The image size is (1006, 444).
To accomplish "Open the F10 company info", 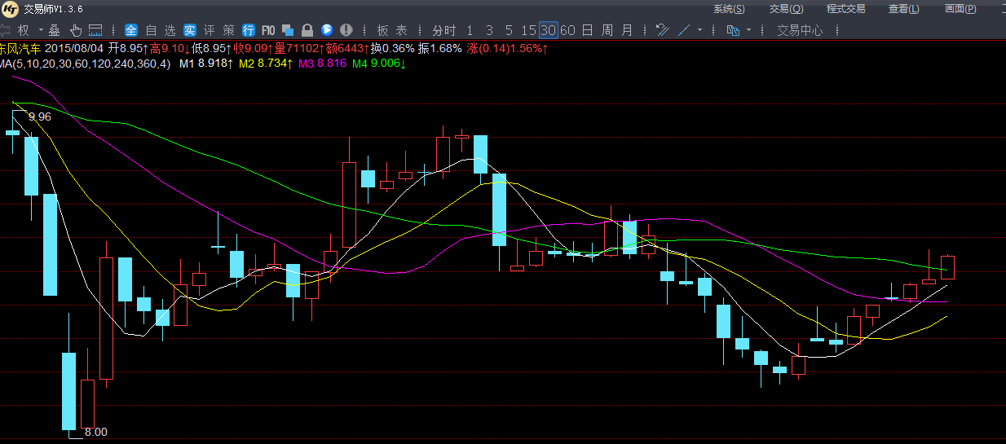I will [x=268, y=30].
